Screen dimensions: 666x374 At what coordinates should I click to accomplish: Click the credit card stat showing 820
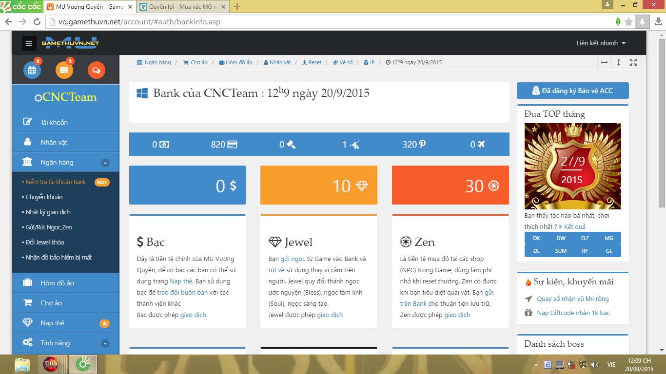click(x=224, y=144)
